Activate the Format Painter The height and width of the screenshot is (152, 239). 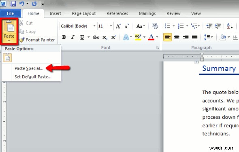point(37,40)
